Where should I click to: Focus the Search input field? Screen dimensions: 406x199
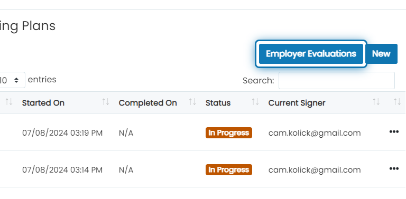coord(337,81)
